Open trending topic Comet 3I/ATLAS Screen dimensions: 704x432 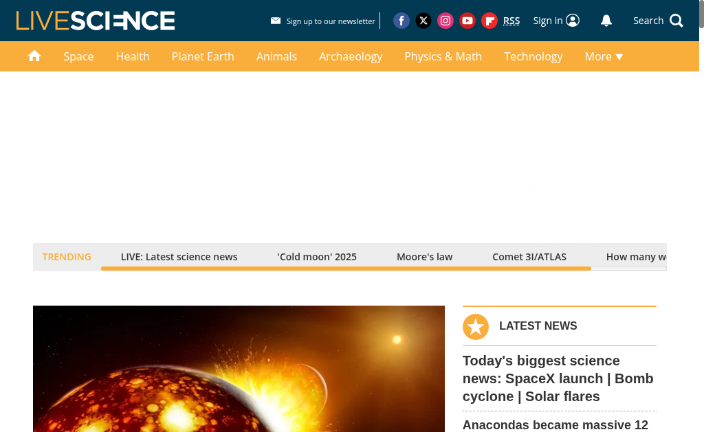[529, 257]
